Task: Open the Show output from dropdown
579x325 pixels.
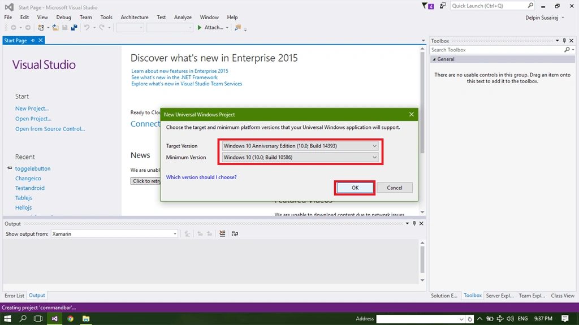Action: tap(175, 234)
